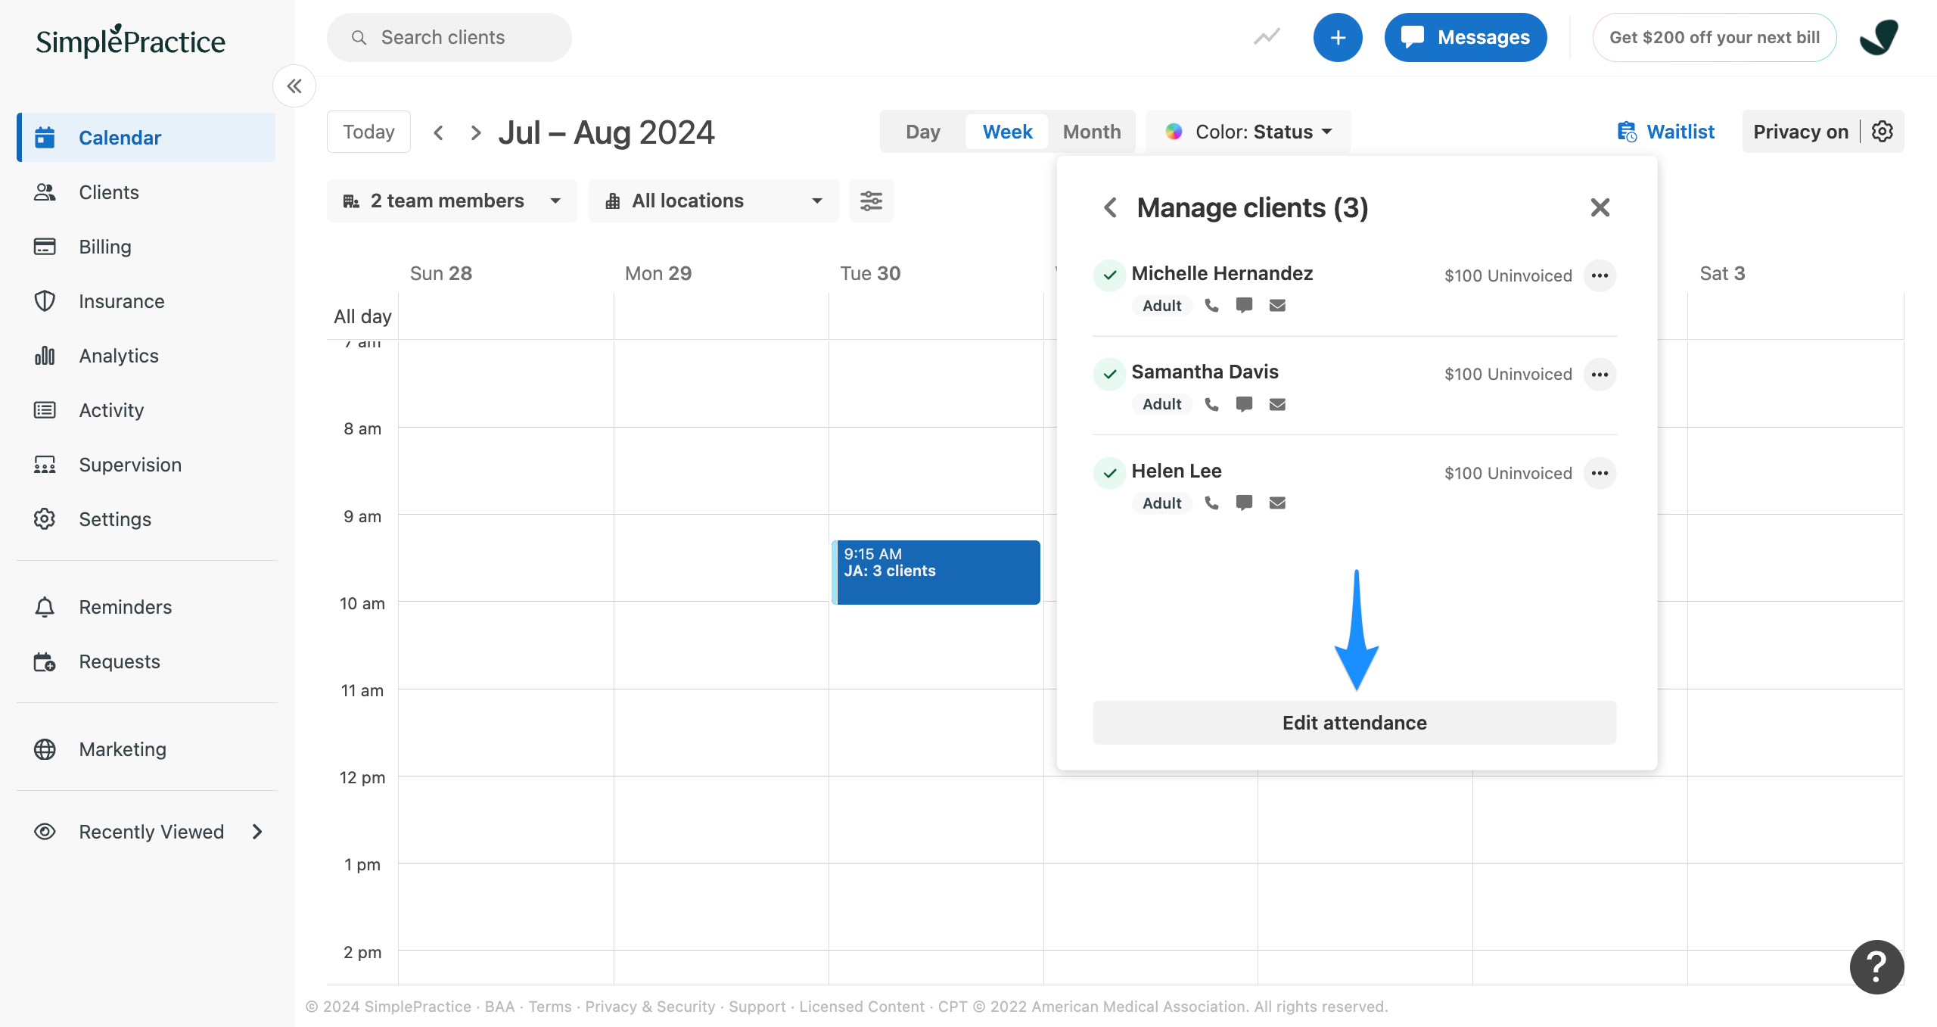
Task: Expand the All locations dropdown
Action: 714,201
